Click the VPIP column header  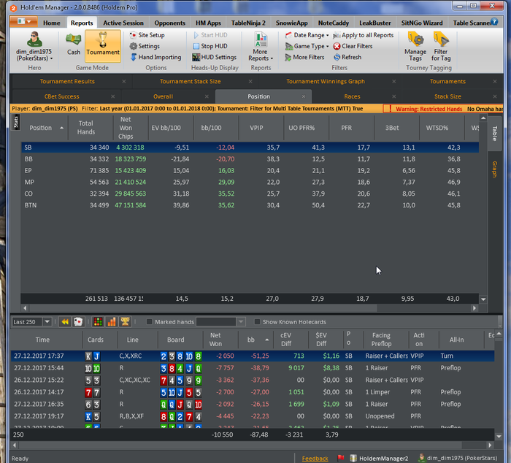(x=256, y=128)
